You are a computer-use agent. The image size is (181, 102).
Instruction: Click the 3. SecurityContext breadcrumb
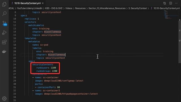tap(138, 8)
